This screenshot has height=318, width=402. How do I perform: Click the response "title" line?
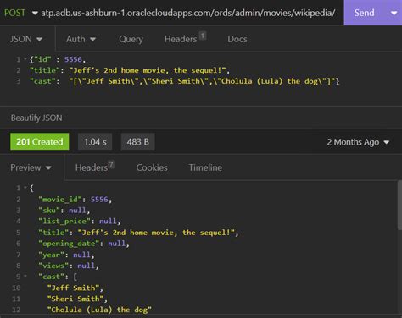coord(138,233)
